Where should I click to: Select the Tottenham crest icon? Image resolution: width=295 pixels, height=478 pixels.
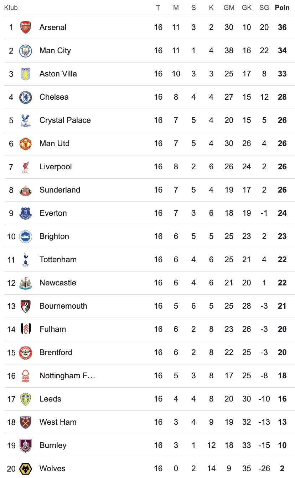[26, 260]
